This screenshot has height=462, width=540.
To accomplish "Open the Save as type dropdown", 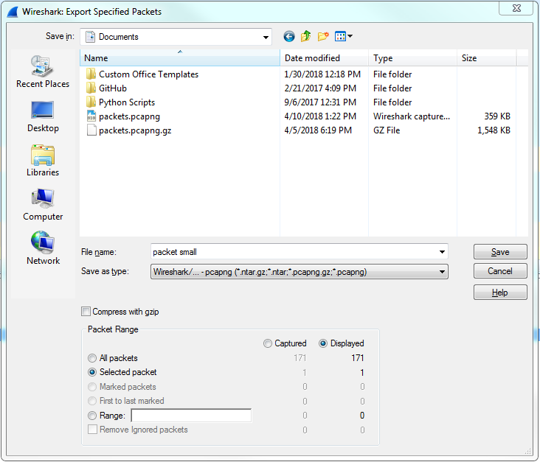I will 441,272.
